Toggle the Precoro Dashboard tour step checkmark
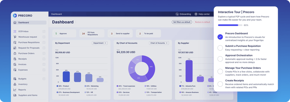 click(x=220, y=37)
